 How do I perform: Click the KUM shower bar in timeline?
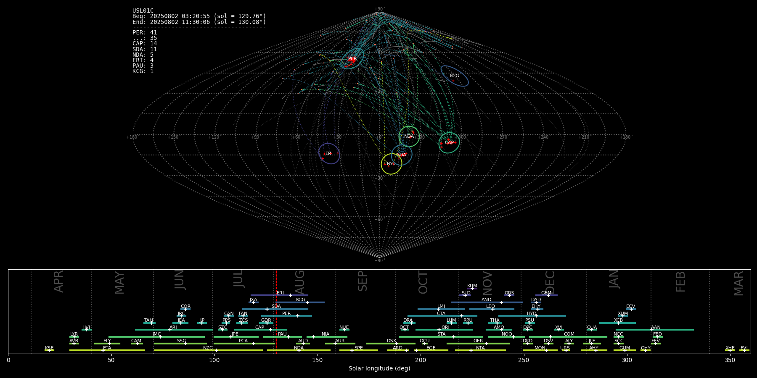tap(472, 288)
